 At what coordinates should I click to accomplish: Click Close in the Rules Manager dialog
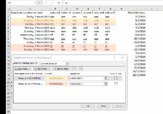tap(103, 106)
